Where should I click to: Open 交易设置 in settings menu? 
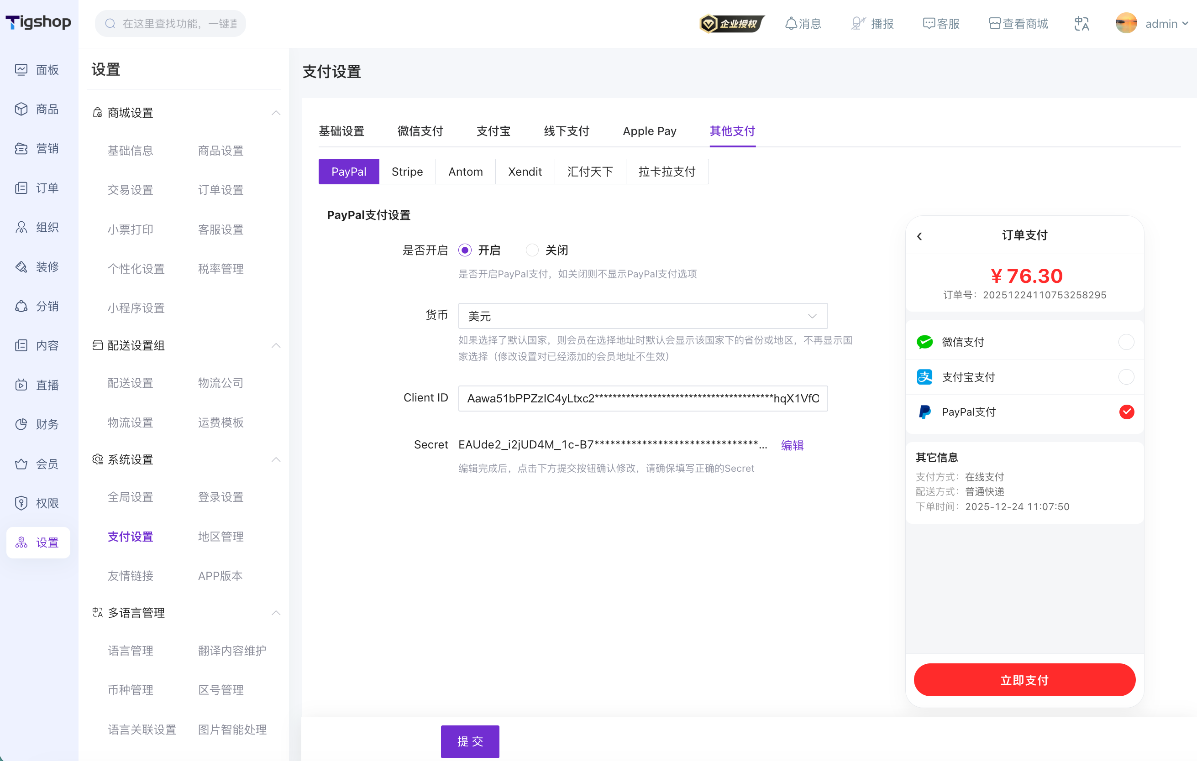(130, 190)
